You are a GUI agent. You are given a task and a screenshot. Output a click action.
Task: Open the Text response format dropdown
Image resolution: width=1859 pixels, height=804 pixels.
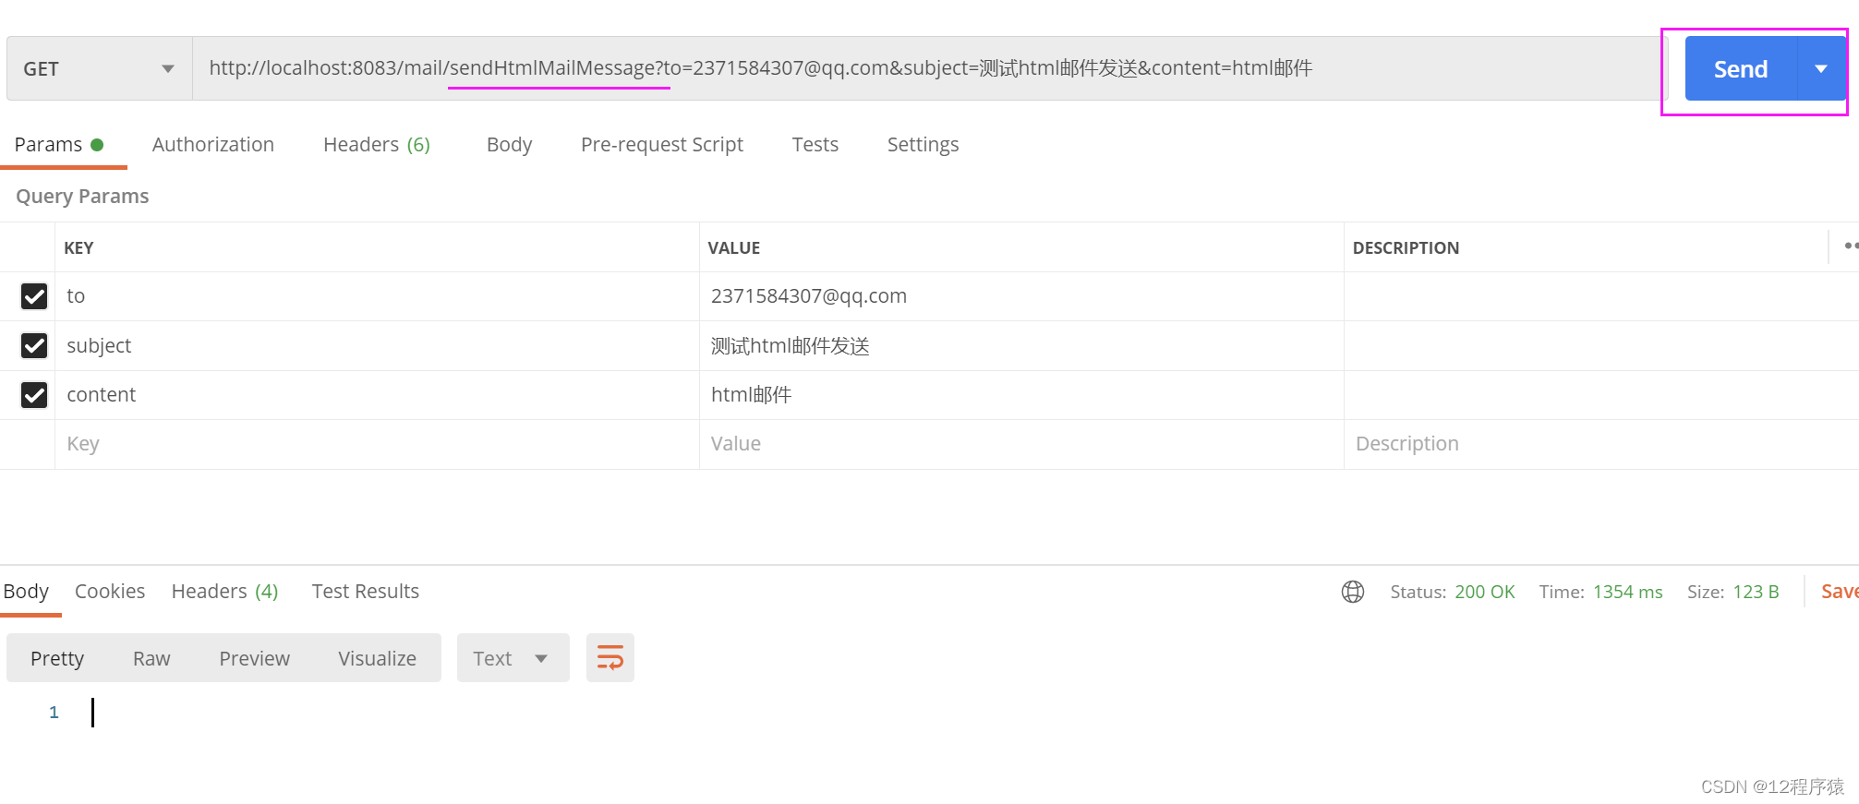pos(513,657)
